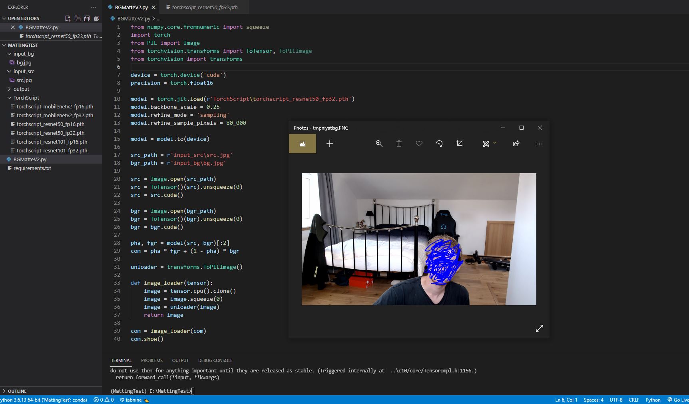Open See all photos in Photos app
Screen dimensions: 689x404
pyautogui.click(x=302, y=144)
